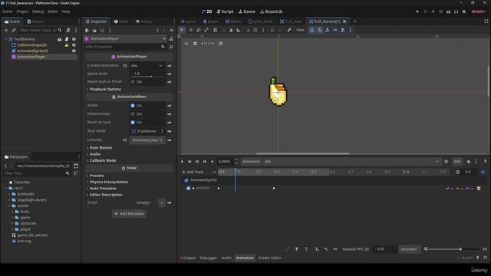This screenshot has width=491, height=276.
Task: Click the delete track trash icon on the position track
Action: [x=479, y=189]
